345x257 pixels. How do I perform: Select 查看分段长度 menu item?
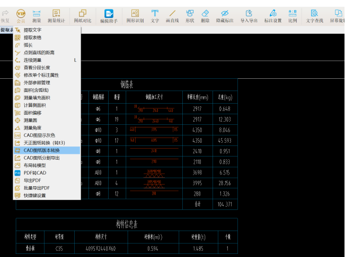[x=47, y=68]
